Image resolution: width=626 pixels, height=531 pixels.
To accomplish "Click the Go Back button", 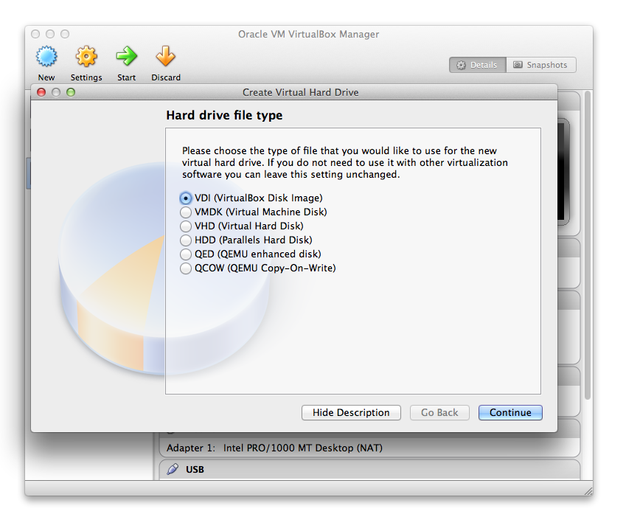I will click(439, 413).
